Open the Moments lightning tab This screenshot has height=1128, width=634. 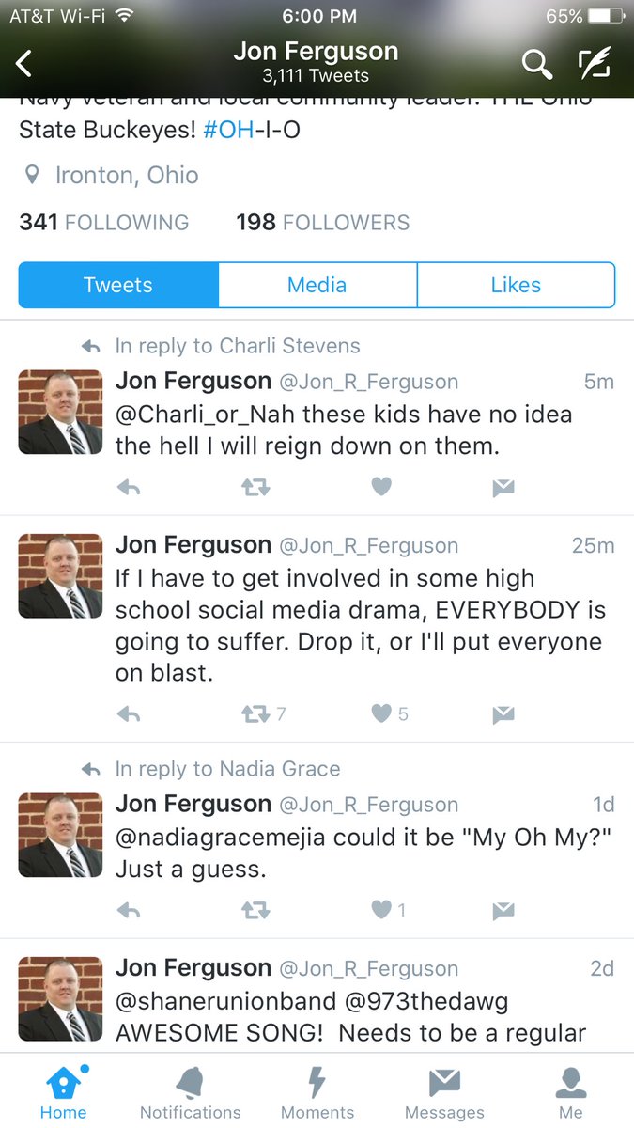(x=317, y=1093)
